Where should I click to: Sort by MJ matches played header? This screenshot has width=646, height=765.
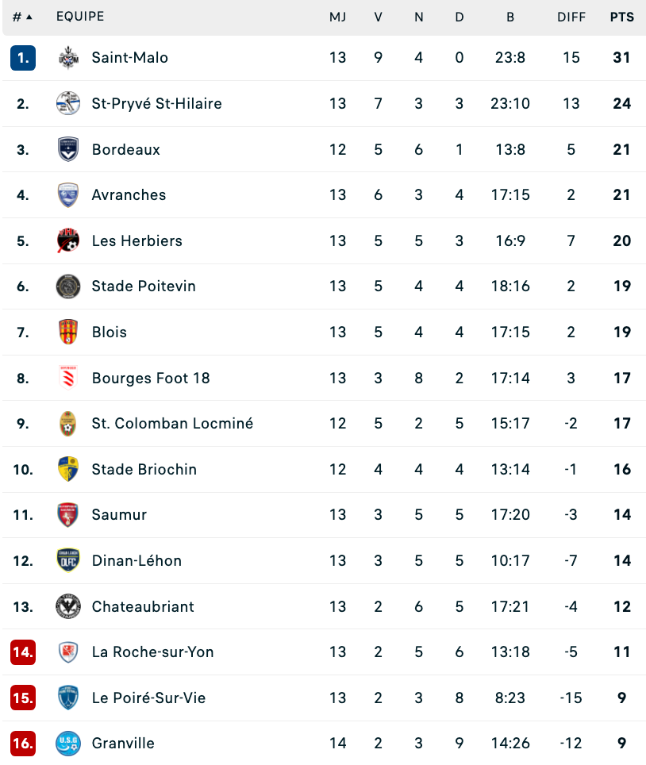(337, 17)
